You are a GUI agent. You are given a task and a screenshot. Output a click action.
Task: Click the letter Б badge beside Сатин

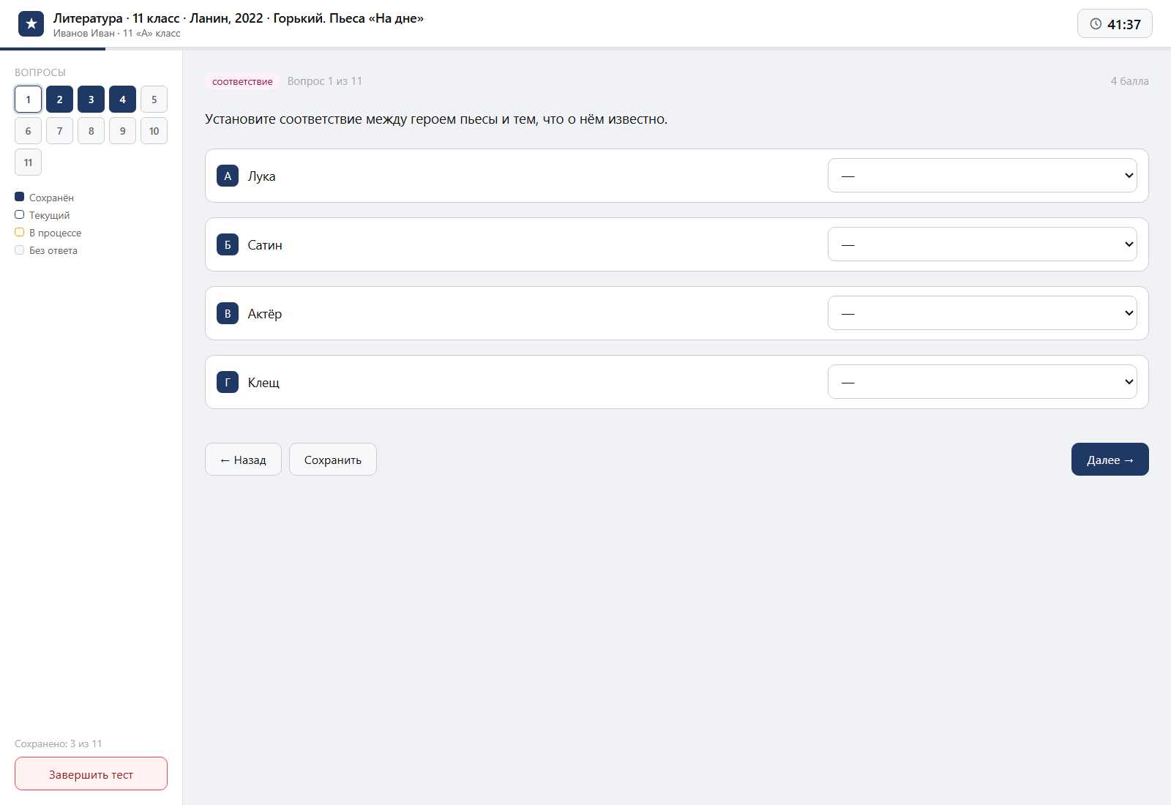[228, 244]
